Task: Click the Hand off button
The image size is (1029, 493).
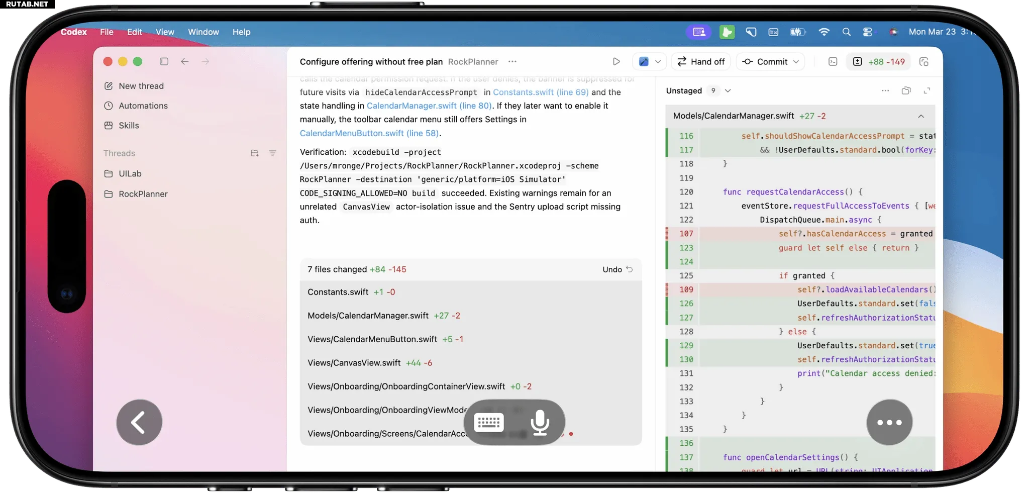Action: coord(701,62)
